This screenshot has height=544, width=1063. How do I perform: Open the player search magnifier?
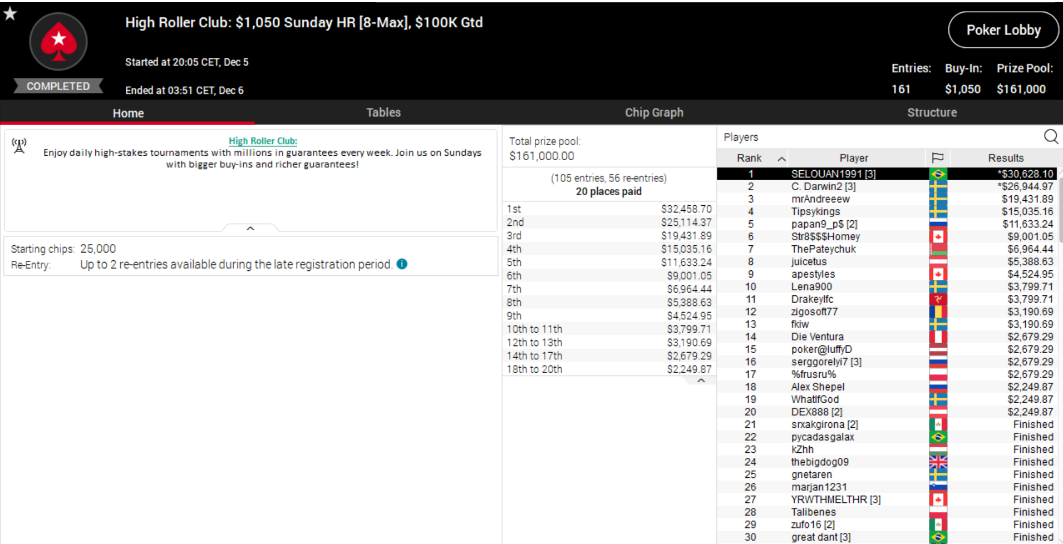pos(1050,137)
